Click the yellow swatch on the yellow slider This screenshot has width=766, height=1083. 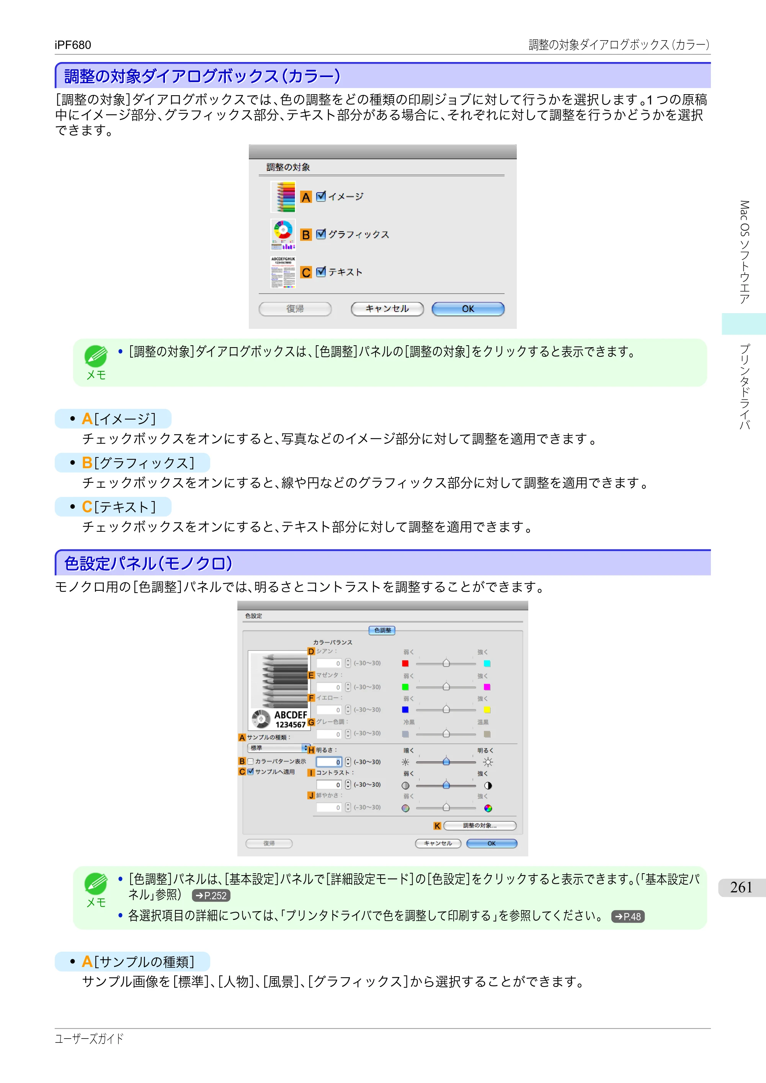coord(487,709)
